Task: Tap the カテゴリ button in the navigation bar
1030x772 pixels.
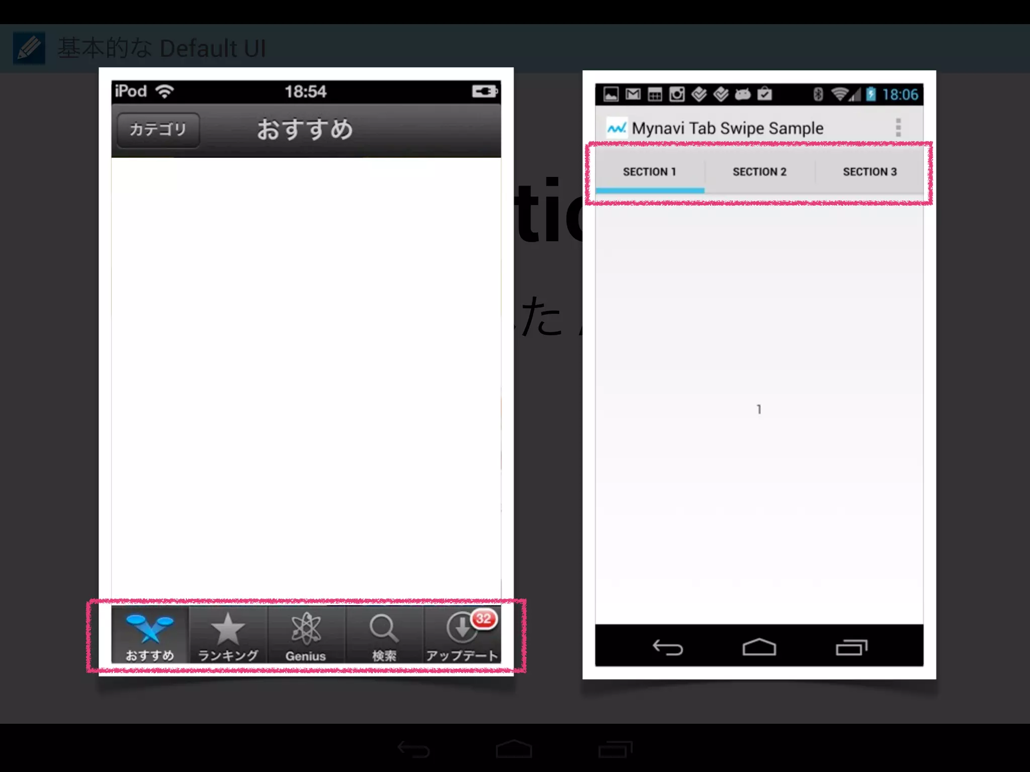Action: tap(158, 130)
